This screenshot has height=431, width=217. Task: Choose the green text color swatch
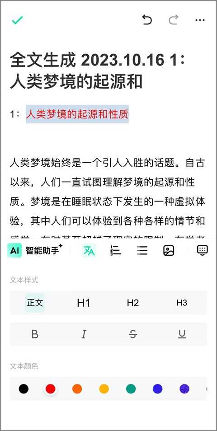[131, 389]
